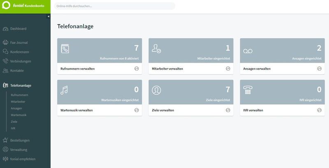Screen dimensions: 329x168
Task: Click the 'IVR eingerichtet' text
Action: point(310,100)
